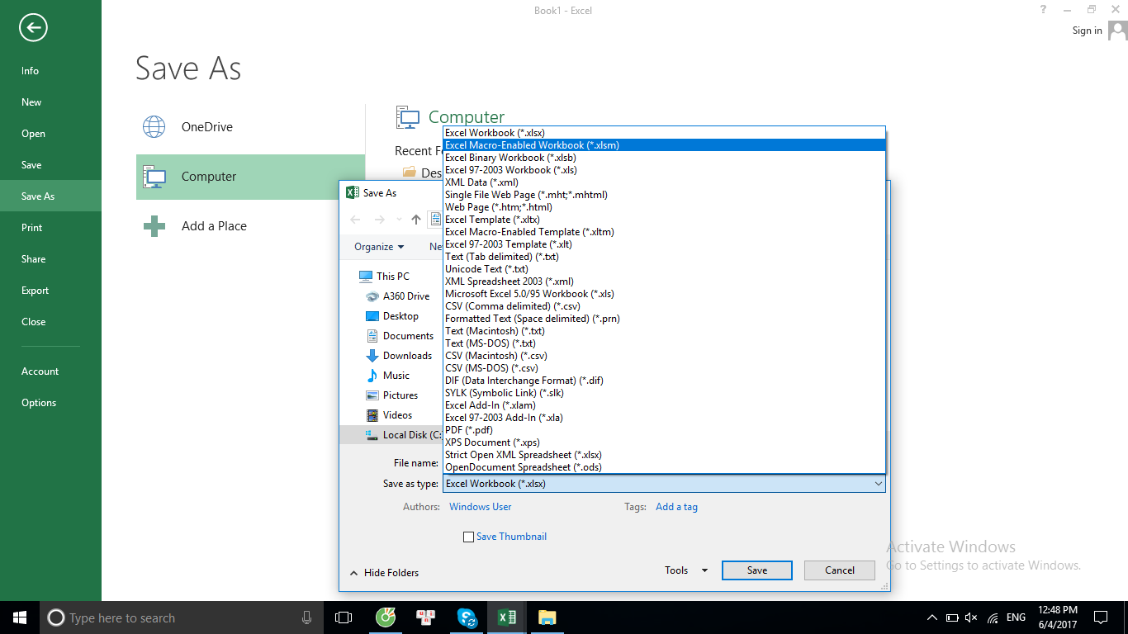Click the microphone icon in search box
Image resolution: width=1128 pixels, height=634 pixels.
click(306, 617)
